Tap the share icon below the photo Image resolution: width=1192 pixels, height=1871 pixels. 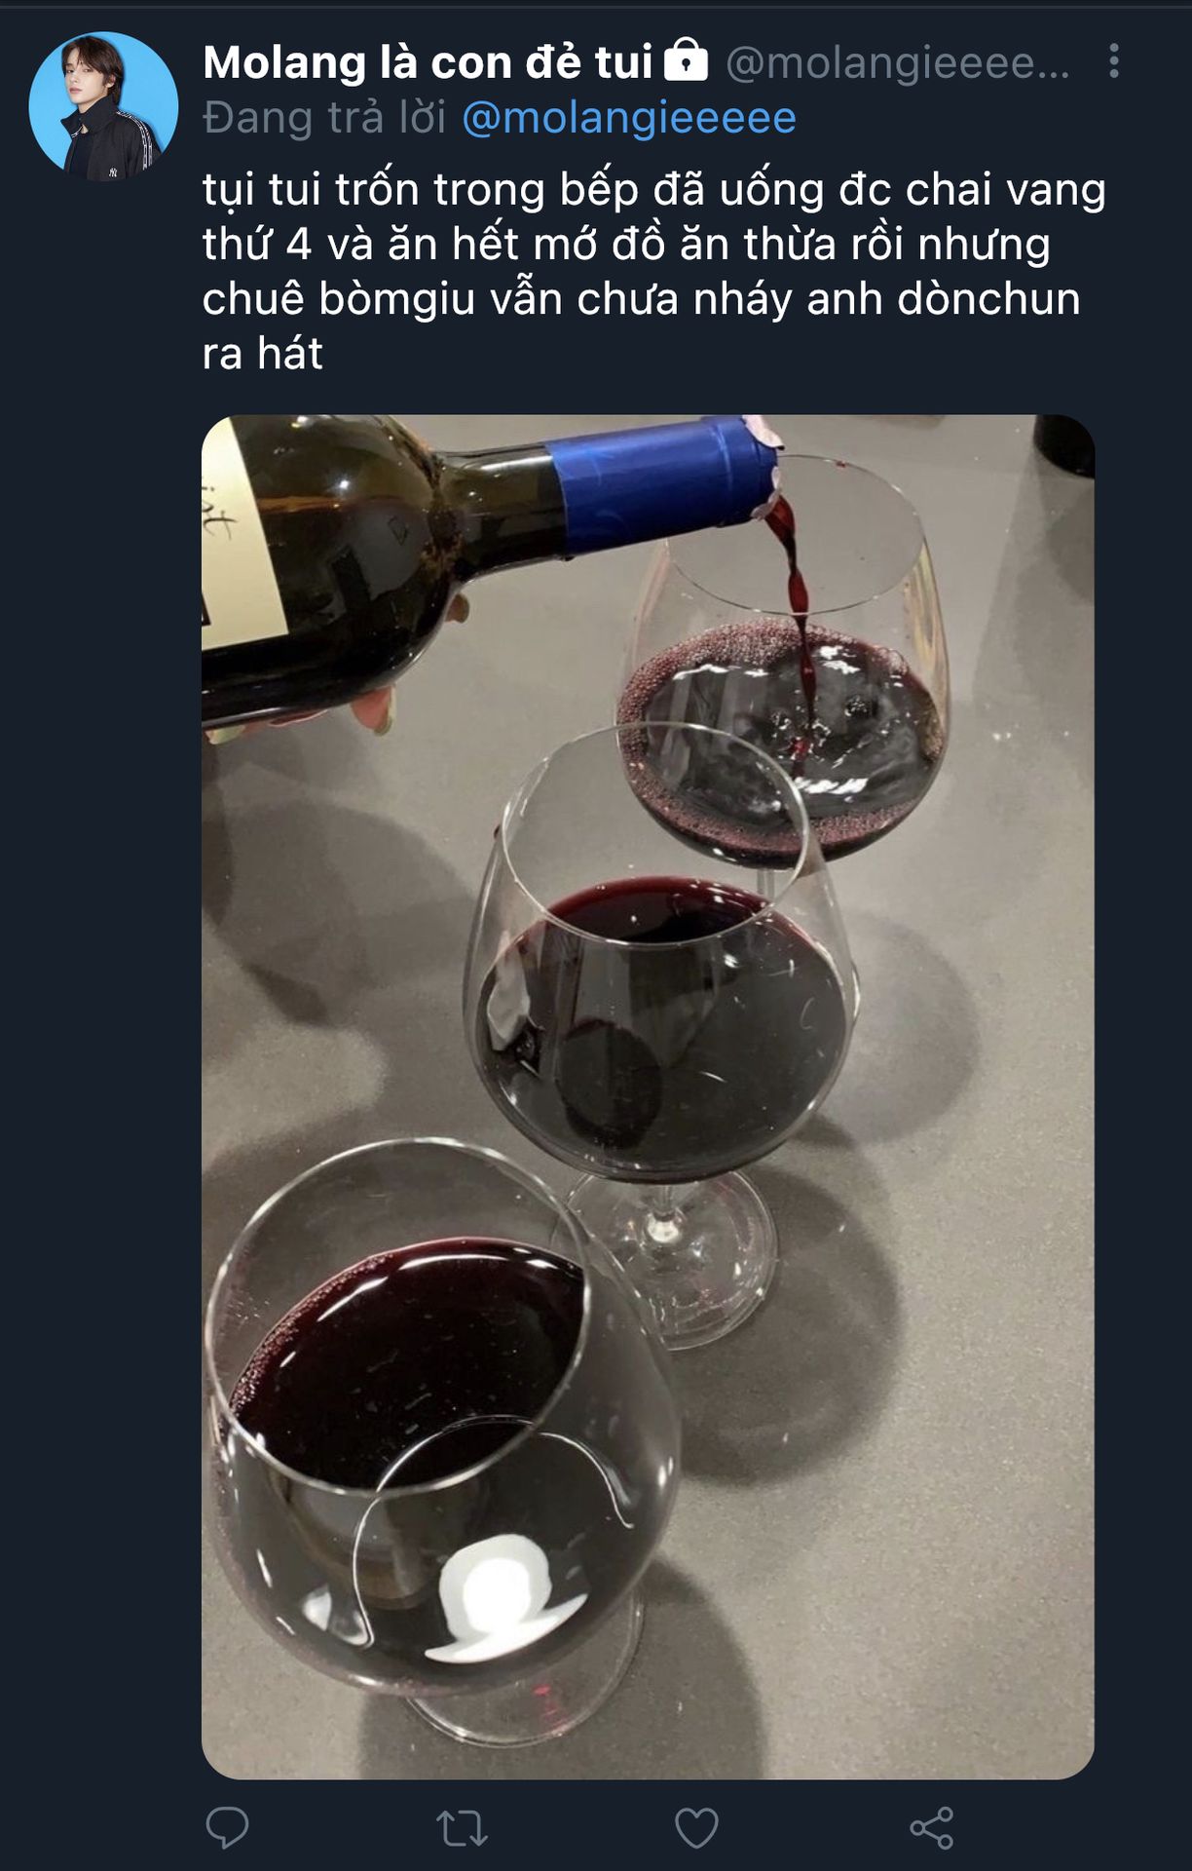point(931,1828)
